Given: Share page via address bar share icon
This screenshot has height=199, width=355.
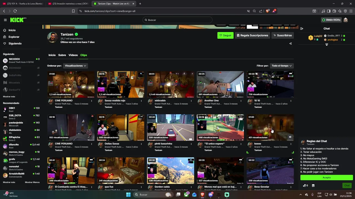Looking at the screenshot, I should 261,11.
